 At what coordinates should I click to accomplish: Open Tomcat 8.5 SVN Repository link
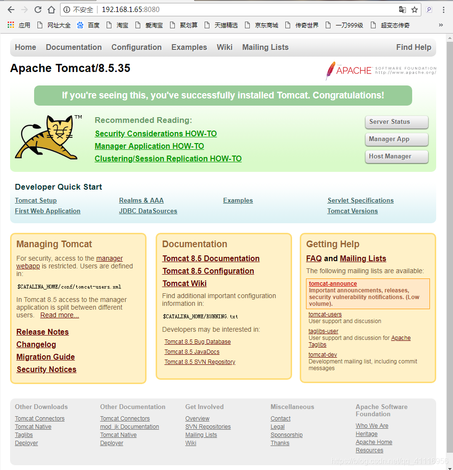200,362
